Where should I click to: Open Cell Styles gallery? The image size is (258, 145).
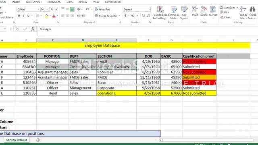click(x=184, y=13)
